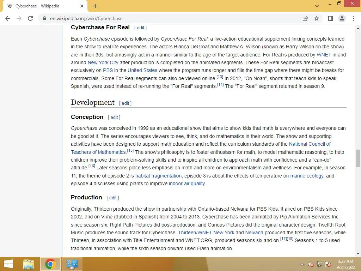361x271 pixels.
Task: Open citation reference 14
Action: (x=220, y=85)
